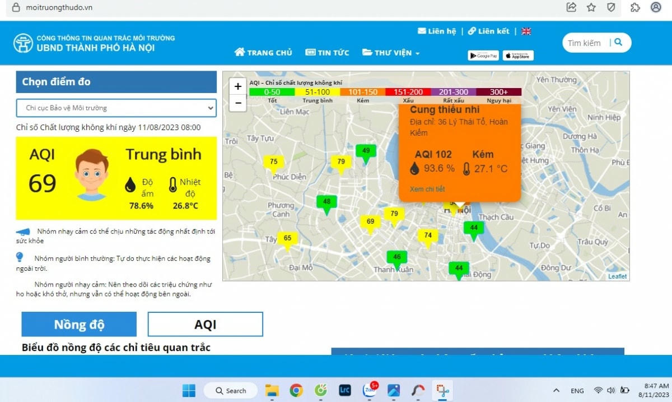Image resolution: width=672 pixels, height=402 pixels.
Task: Switch to the AQI tab
Action: click(205, 324)
